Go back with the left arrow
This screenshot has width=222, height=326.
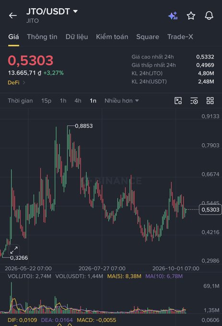click(x=13, y=15)
